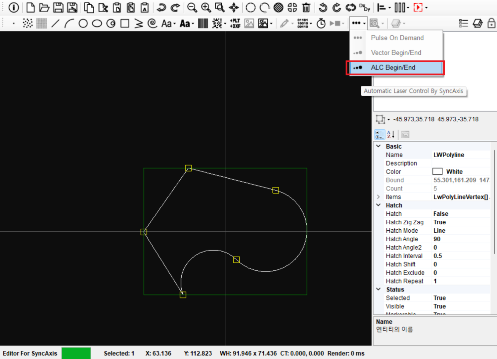Viewport: 497px width, 359px height.
Task: Edit the Name field LWPolyline
Action: tap(461, 155)
